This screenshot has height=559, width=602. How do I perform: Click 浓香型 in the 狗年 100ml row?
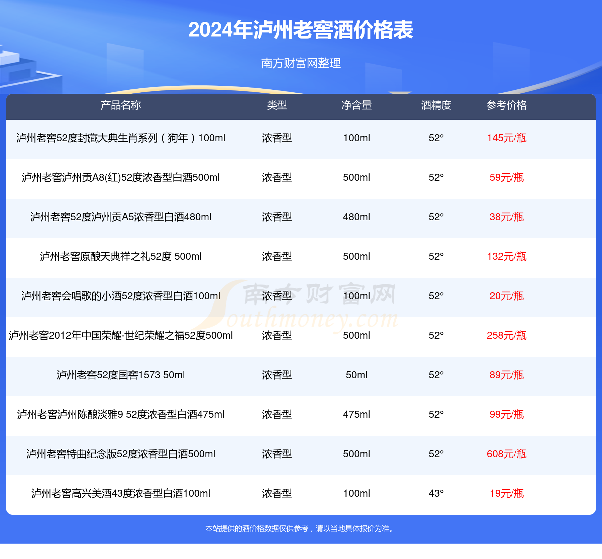click(x=277, y=138)
